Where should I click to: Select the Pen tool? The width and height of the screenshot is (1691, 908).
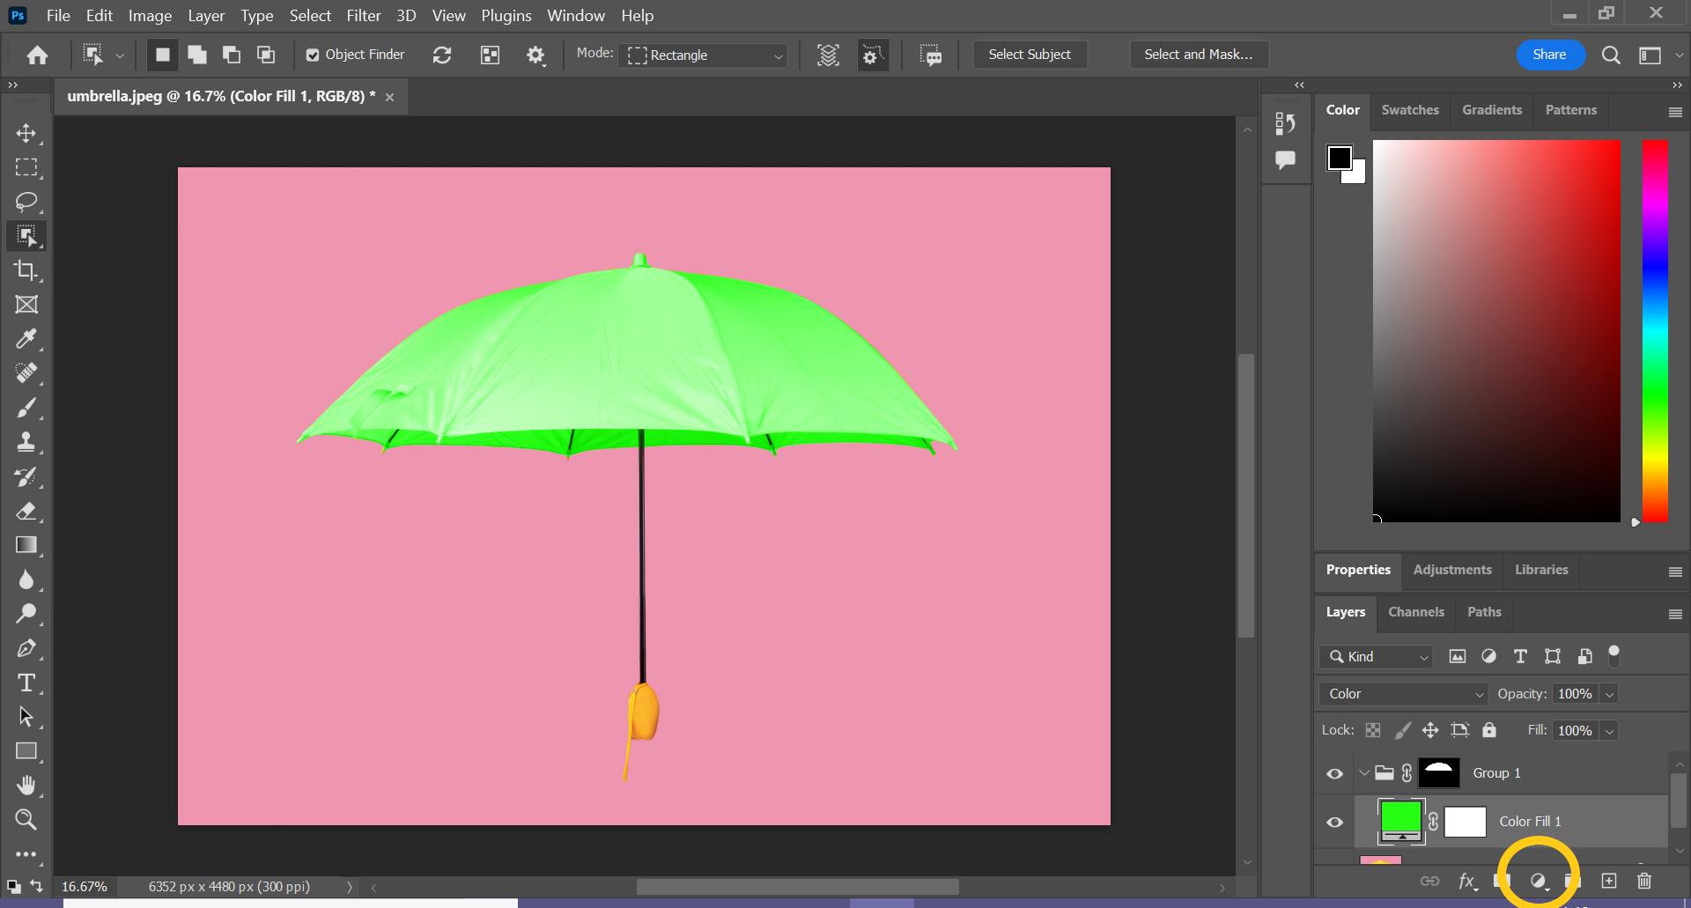26,649
